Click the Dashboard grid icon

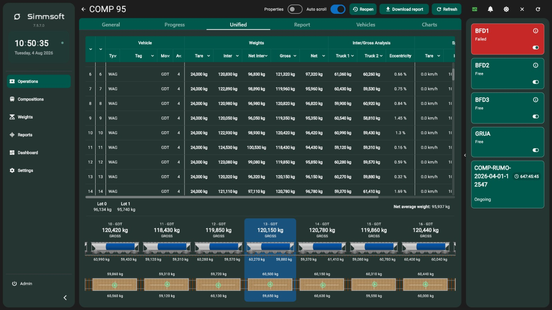12,153
